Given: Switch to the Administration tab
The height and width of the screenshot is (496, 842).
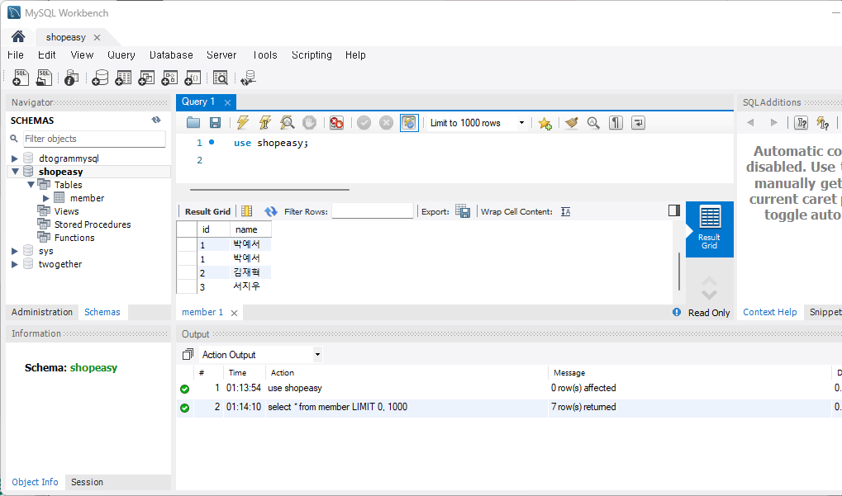Looking at the screenshot, I should 42,312.
